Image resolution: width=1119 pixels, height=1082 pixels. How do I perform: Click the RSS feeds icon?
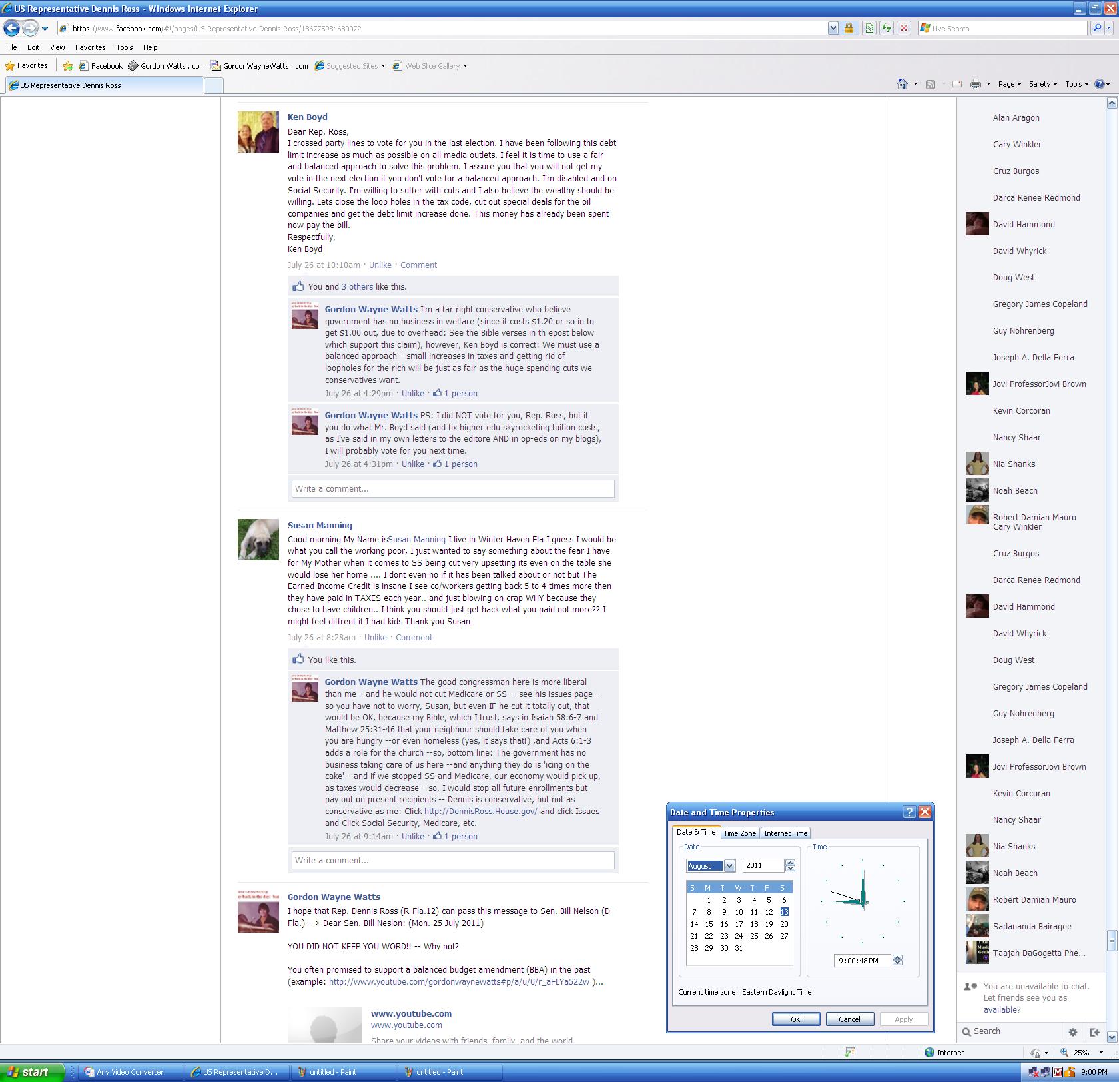(x=931, y=84)
